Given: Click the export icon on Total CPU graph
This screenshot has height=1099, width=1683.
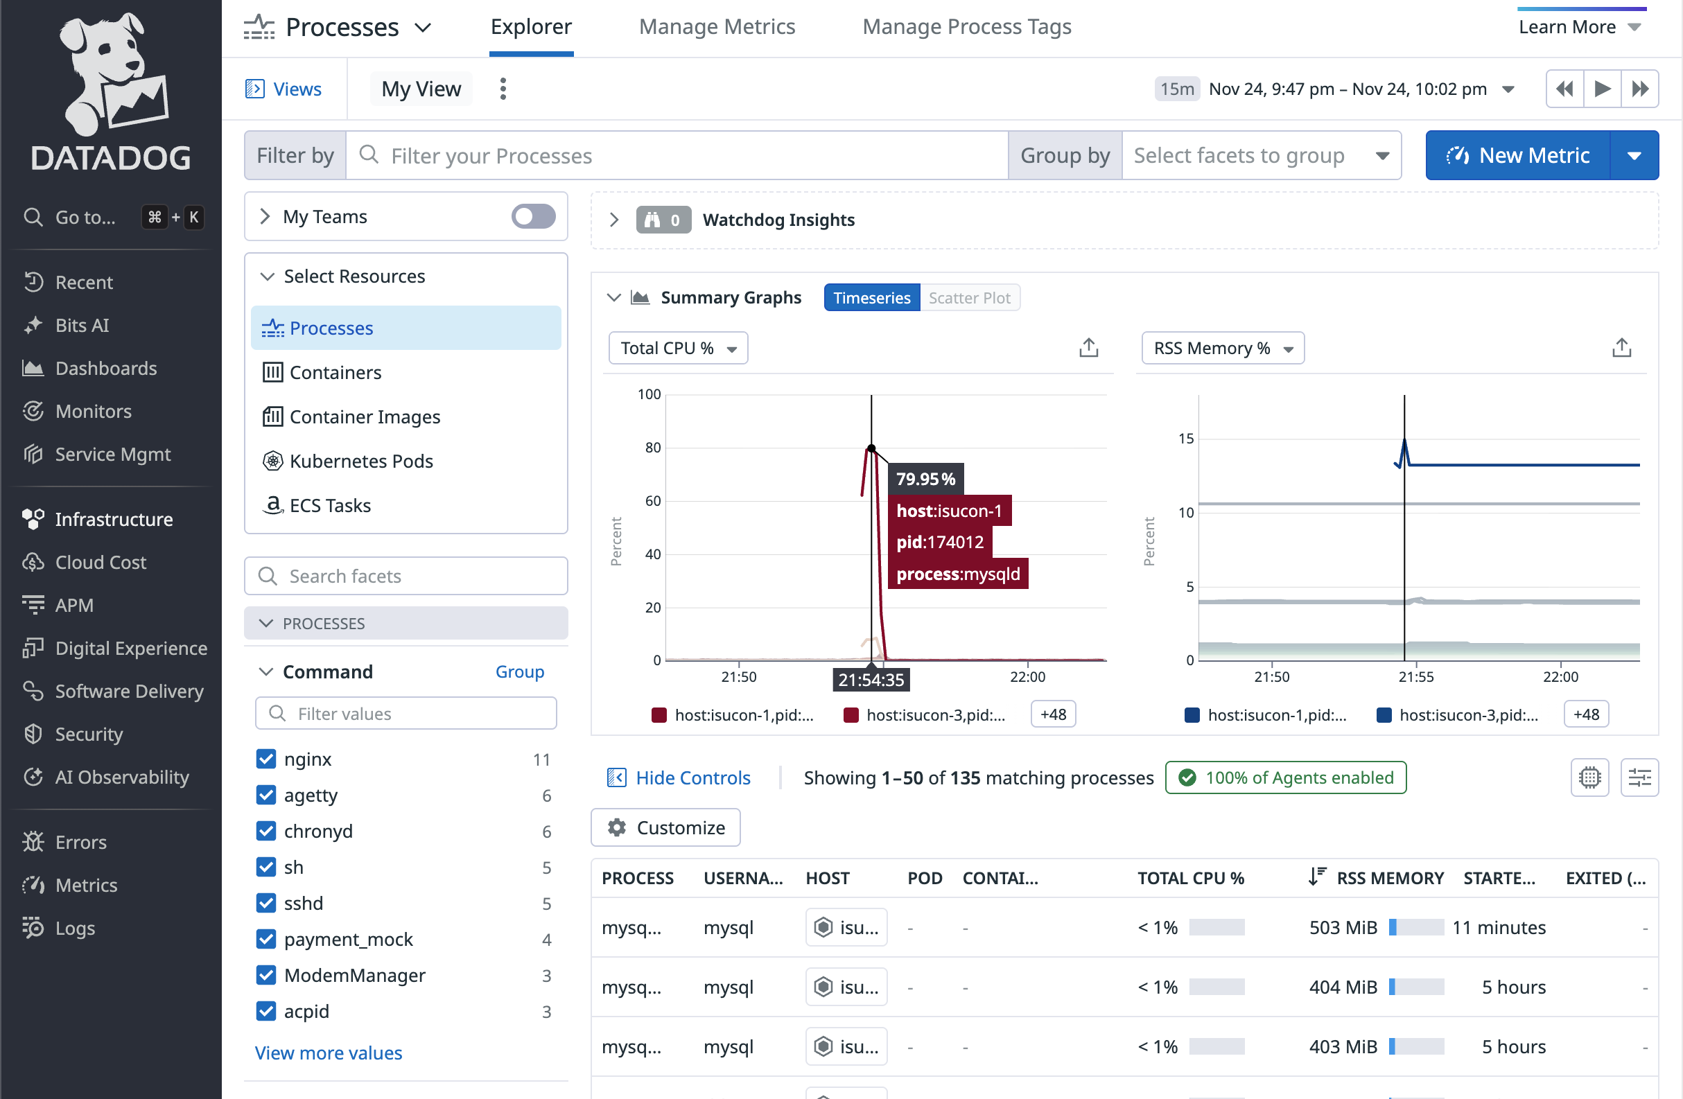Looking at the screenshot, I should pyautogui.click(x=1088, y=348).
